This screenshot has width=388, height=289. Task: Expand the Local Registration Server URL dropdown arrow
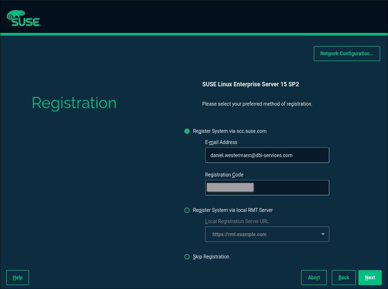point(323,234)
